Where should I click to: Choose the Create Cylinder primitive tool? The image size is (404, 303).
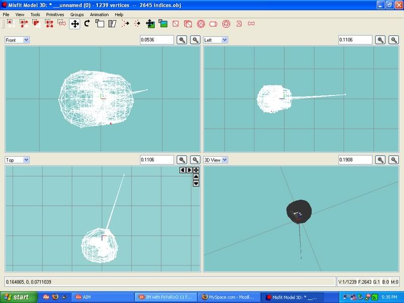[x=213, y=24]
